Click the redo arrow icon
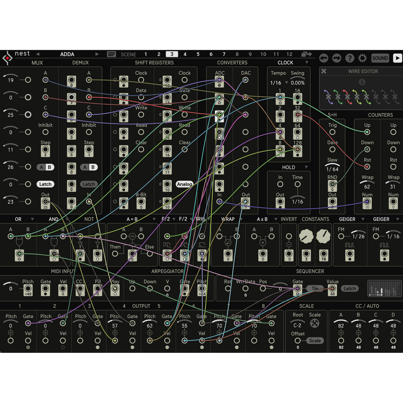This screenshot has width=403, height=403. point(337,58)
